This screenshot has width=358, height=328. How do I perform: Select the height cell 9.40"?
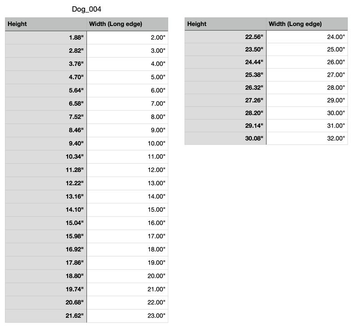coord(46,143)
